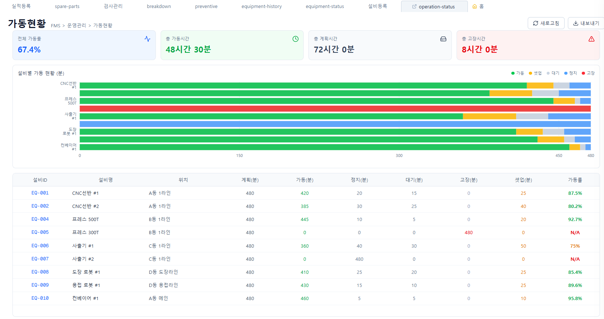The width and height of the screenshot is (604, 319).
Task: Click the external link icon on operation-status tab
Action: point(414,7)
